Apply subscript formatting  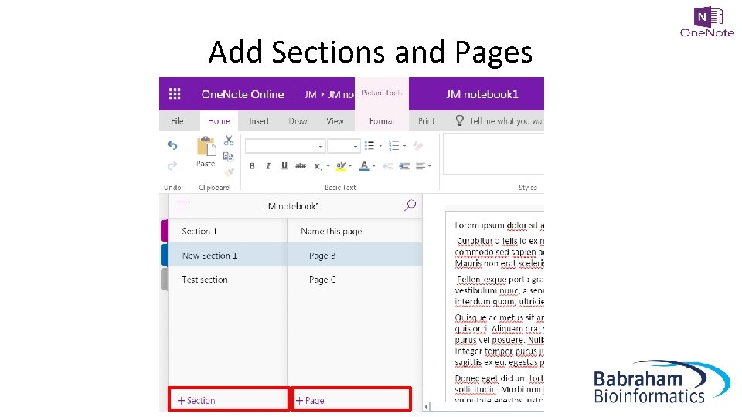coord(318,166)
